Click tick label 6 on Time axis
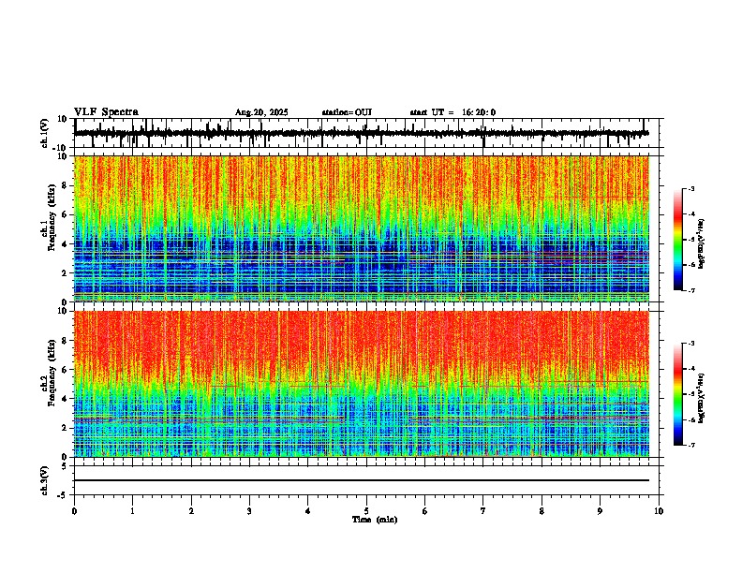 pos(424,511)
